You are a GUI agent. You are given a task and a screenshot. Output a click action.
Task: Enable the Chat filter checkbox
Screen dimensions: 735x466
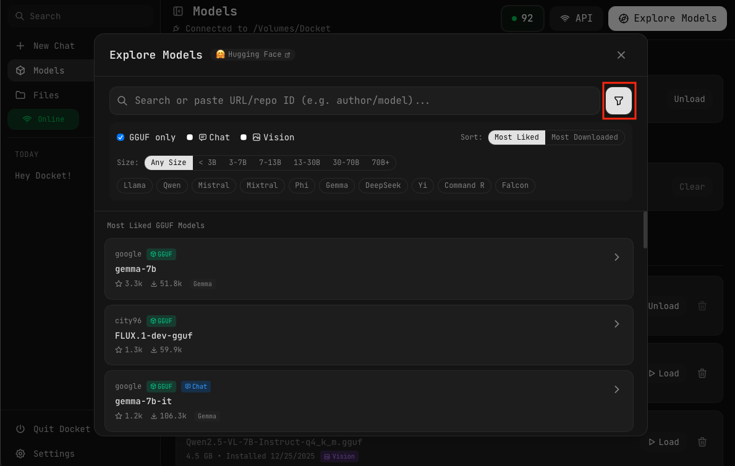pos(190,137)
